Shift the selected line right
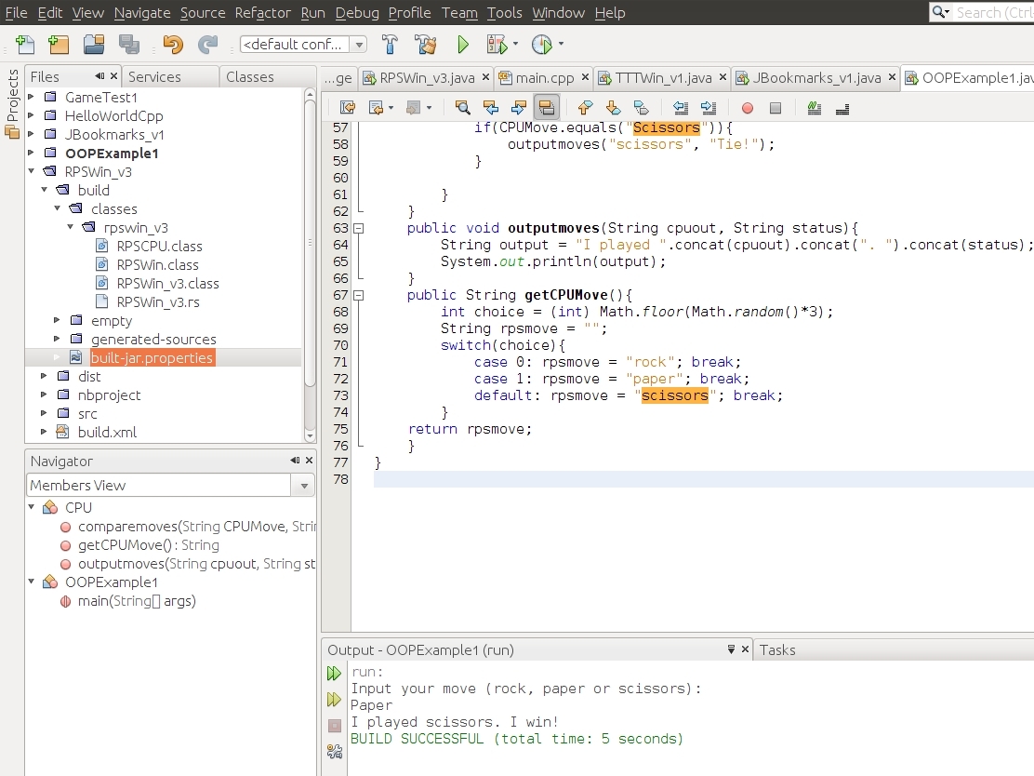Viewport: 1034px width, 776px height. point(708,107)
